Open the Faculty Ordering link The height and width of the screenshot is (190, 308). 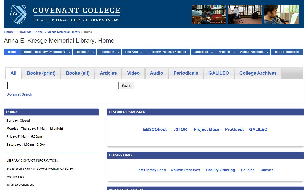[x=220, y=170]
